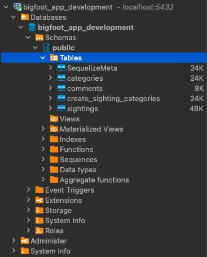This screenshot has width=207, height=257.
Task: Click the bigfoot_app_development database cylinder icon
Action: pyautogui.click(x=32, y=28)
